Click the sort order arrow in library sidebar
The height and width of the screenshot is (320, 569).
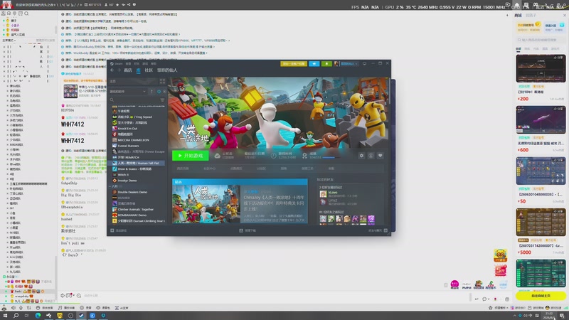tap(151, 92)
